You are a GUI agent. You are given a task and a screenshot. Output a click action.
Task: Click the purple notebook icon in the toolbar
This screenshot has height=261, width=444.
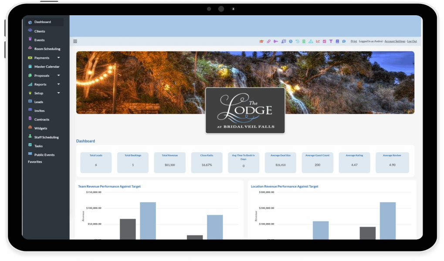point(338,41)
